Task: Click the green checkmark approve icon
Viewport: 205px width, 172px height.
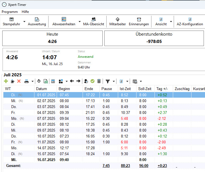Action: click(x=92, y=81)
